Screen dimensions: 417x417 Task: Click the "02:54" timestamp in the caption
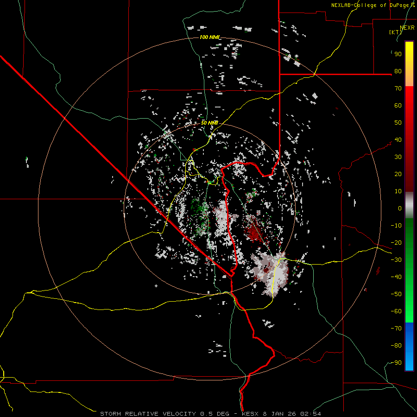(x=310, y=414)
